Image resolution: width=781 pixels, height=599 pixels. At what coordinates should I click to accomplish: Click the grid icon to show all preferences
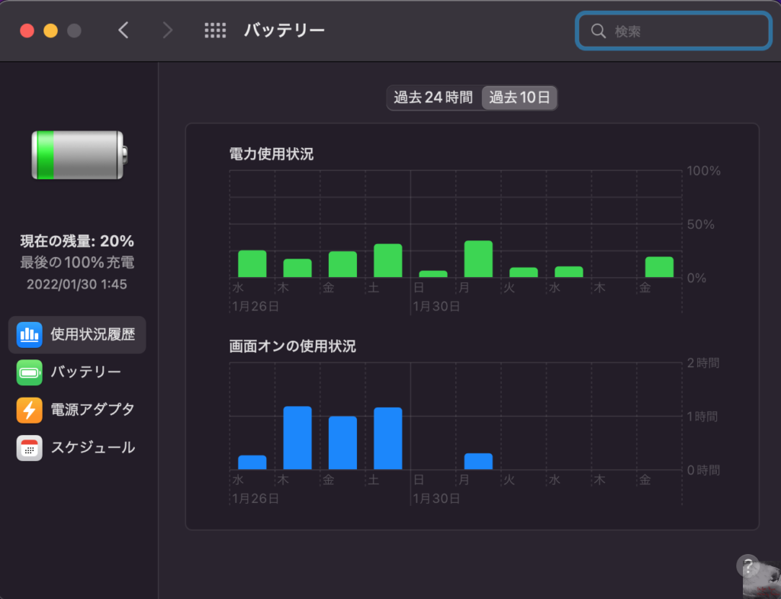point(214,30)
